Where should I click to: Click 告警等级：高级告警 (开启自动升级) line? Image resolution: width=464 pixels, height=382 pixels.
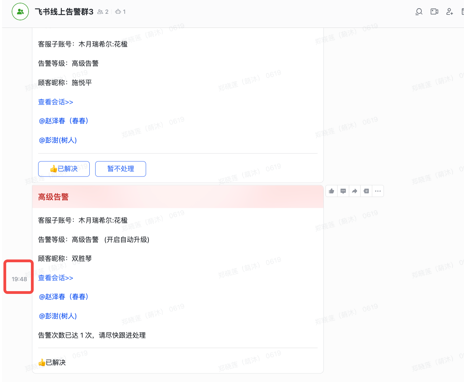coord(94,240)
